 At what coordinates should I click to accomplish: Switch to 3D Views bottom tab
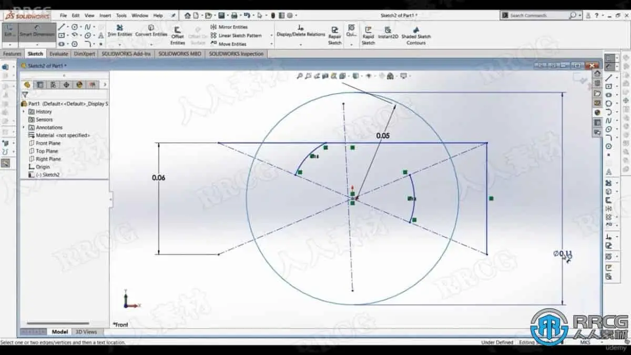tap(86, 332)
